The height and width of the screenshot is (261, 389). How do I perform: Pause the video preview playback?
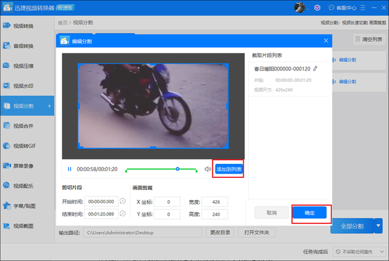69,169
